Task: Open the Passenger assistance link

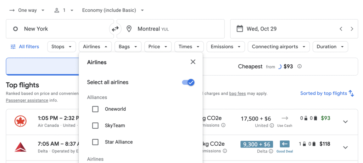Action: (x=27, y=100)
